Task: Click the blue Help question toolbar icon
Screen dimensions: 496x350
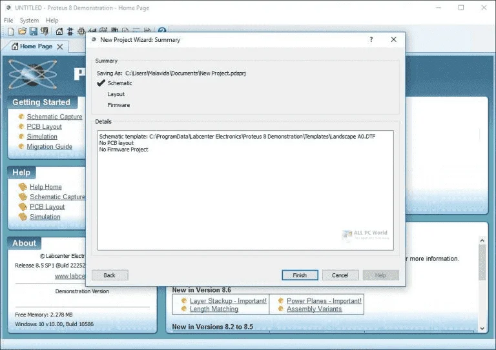Action: 162,30
